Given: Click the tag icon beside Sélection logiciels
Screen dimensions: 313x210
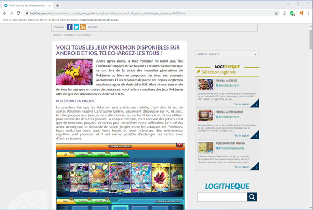Looking at the screenshot, I should point(198,72).
